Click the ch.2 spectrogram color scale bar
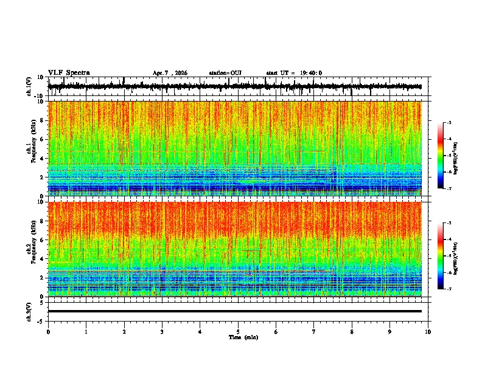Image resolution: width=482 pixels, height=372 pixels. [441, 256]
